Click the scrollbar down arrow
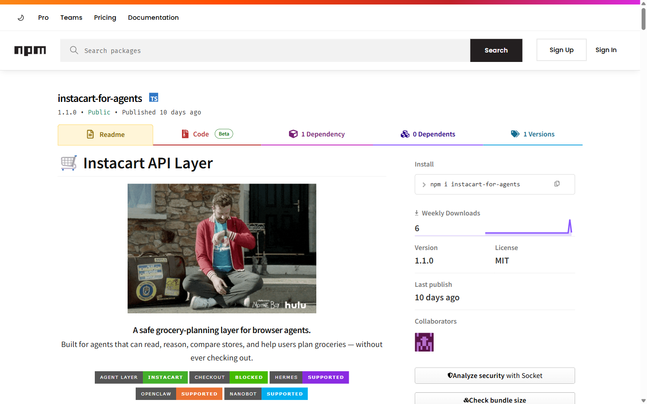 (643, 400)
